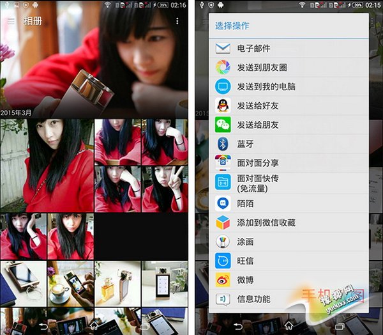Tap the email envelope icon for 电子邮件
This screenshot has height=335, width=383.
pos(223,49)
